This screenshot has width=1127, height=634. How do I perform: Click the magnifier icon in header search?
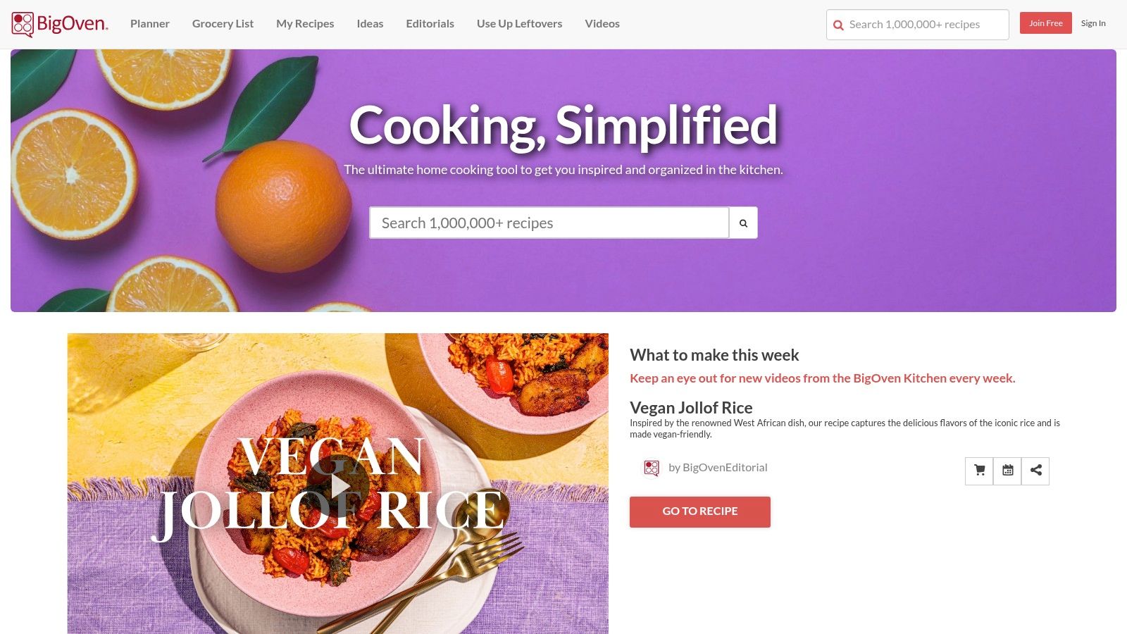coord(838,25)
